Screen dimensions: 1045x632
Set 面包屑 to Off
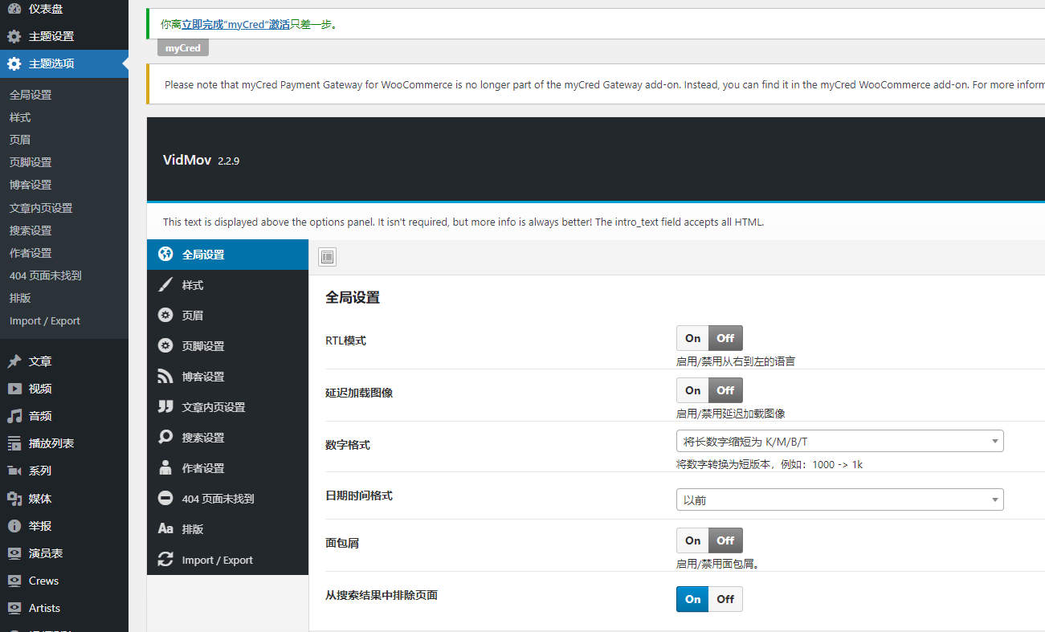click(726, 540)
